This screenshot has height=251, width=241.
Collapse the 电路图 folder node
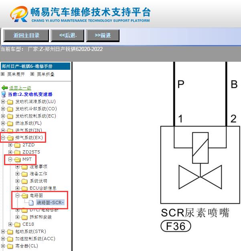click(x=18, y=195)
